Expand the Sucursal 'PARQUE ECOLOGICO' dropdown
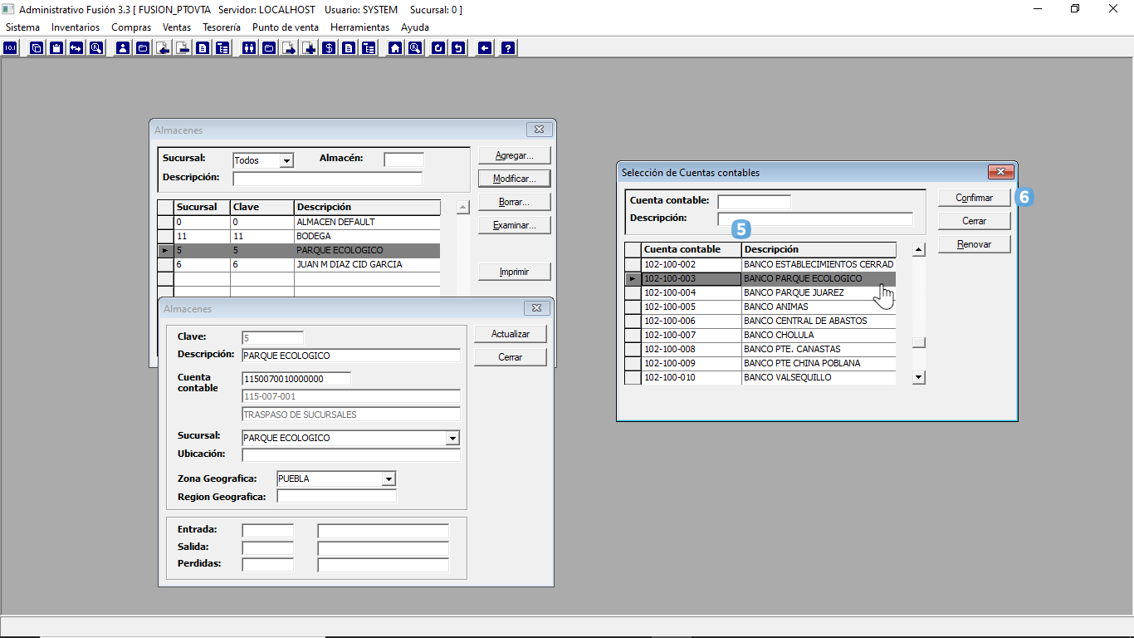Screen dimensions: 1134x638 [452, 438]
